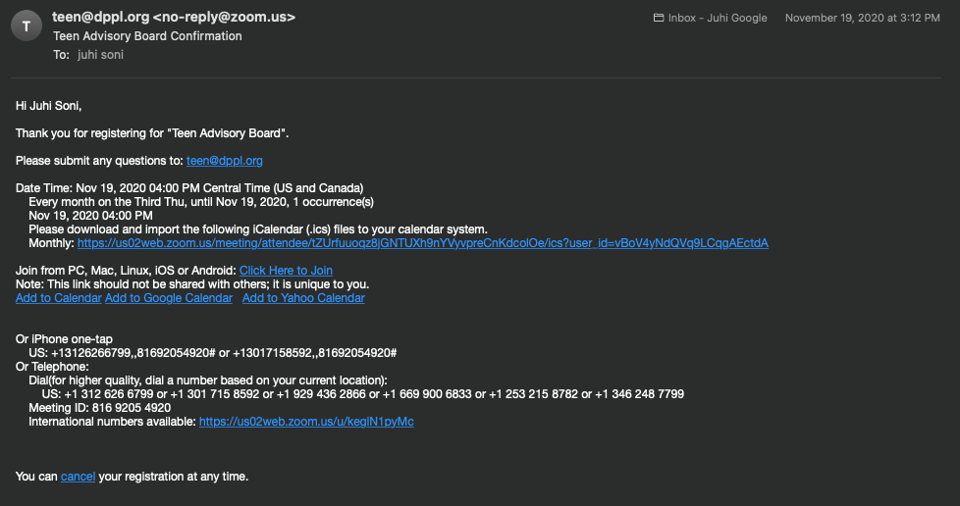The height and width of the screenshot is (506, 960).
Task: Click the Inbox - Juhi Google mailbox label
Action: point(718,18)
